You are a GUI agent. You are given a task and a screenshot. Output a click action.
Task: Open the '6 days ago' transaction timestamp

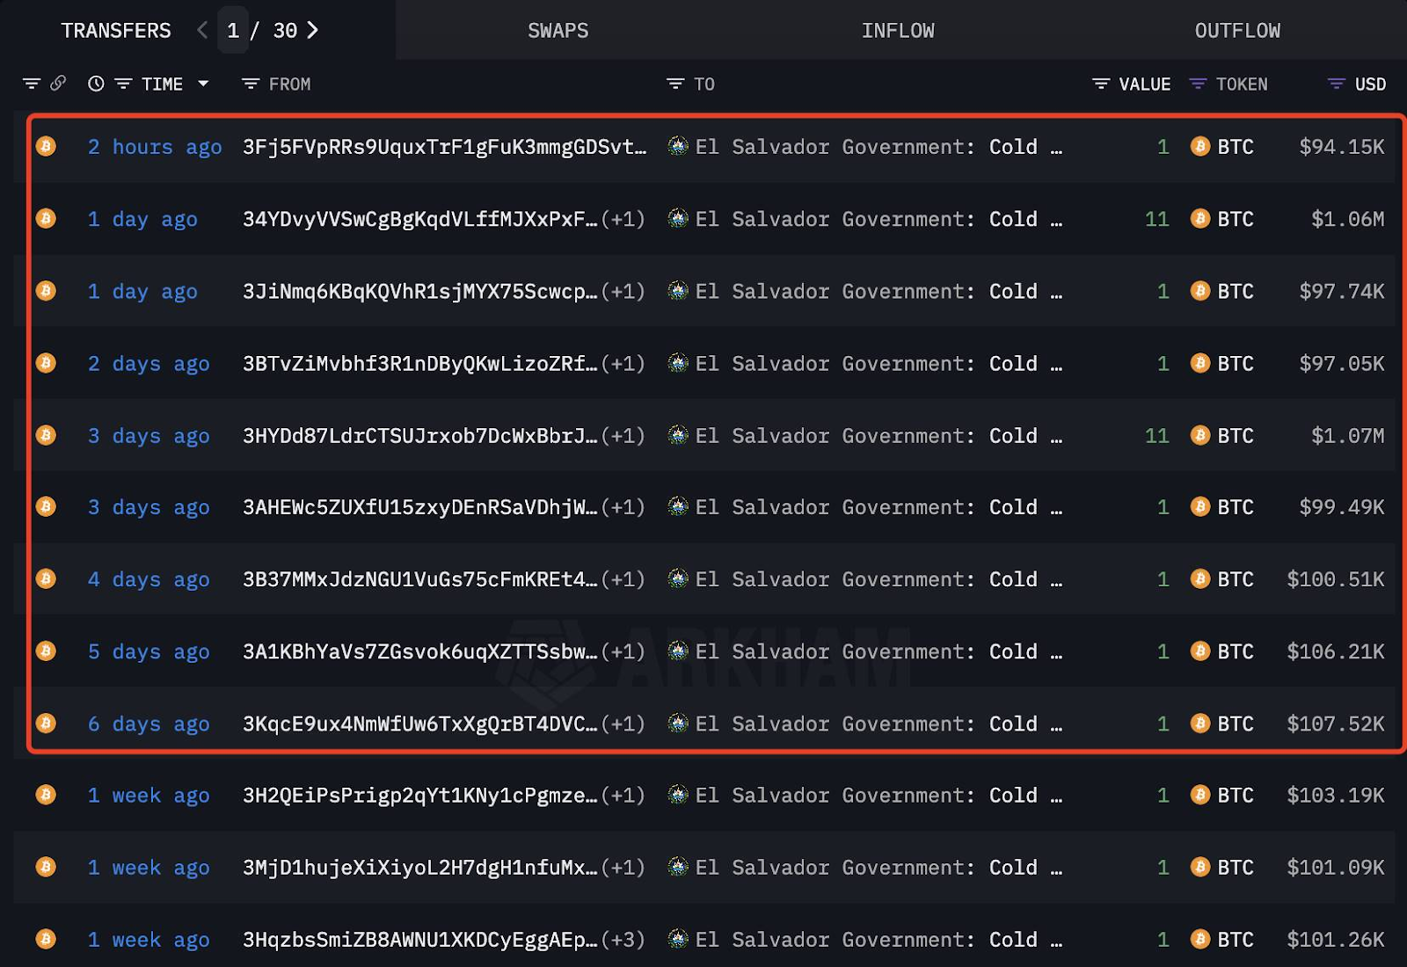click(149, 723)
